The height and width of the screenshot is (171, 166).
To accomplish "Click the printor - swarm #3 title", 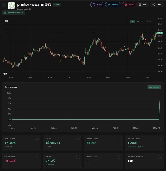I will click(x=34, y=5).
